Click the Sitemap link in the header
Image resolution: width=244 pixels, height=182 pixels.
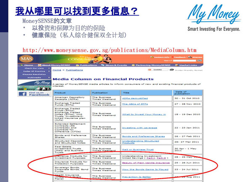click(x=197, y=57)
